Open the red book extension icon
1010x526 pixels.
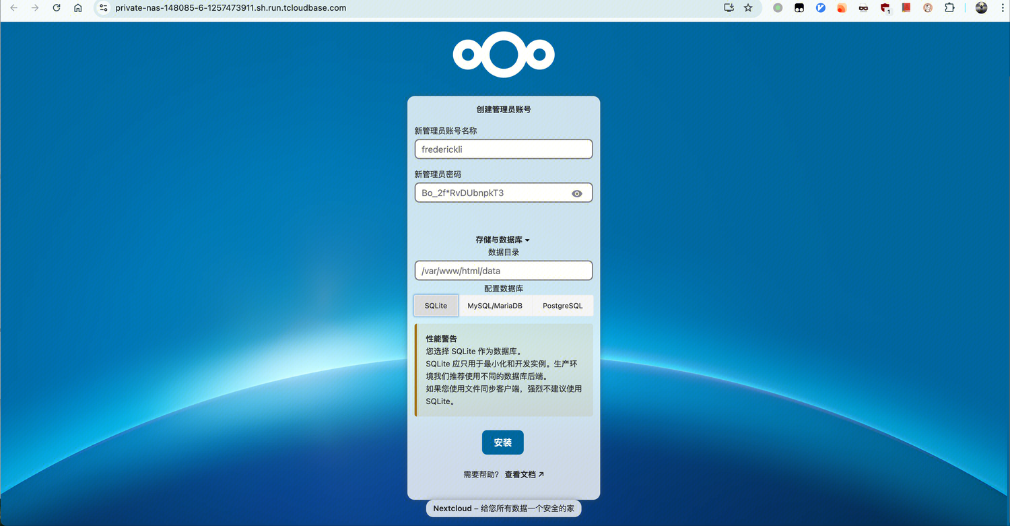tap(906, 8)
